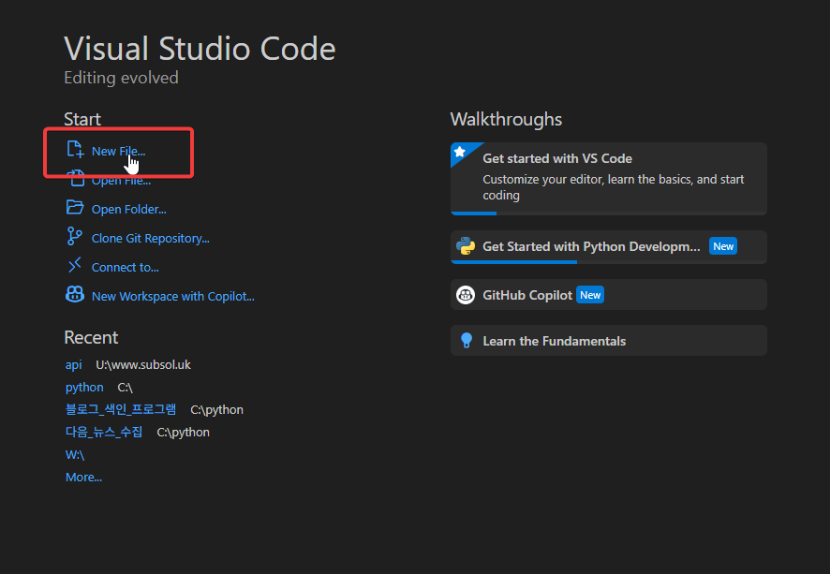Open Get started with VS Code walkthrough
The image size is (830, 574).
[609, 179]
